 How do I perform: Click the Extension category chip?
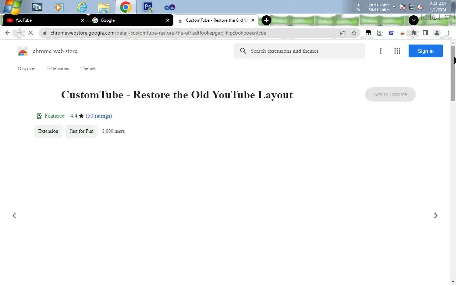[x=48, y=131]
